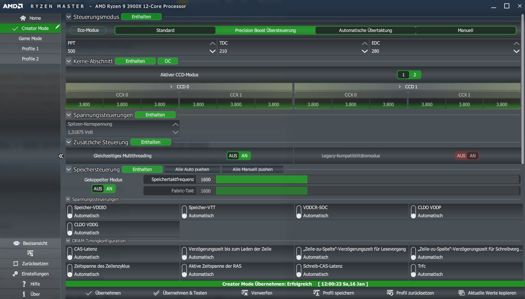
Task: Toggle CLDO VDDP automatic switch
Action: click(413, 212)
